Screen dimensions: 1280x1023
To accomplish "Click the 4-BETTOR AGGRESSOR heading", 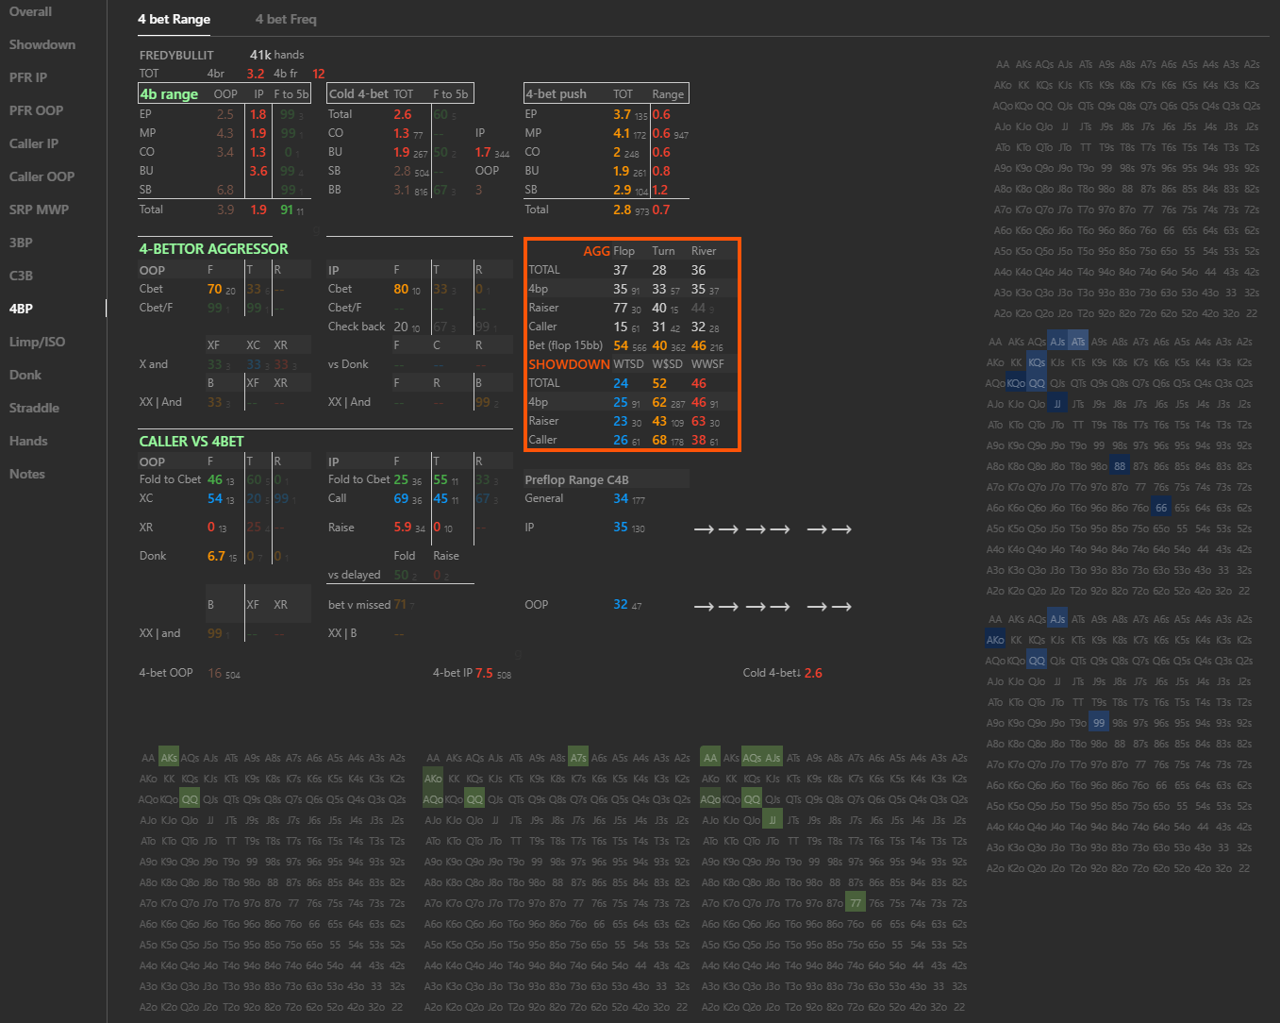I will (x=213, y=249).
